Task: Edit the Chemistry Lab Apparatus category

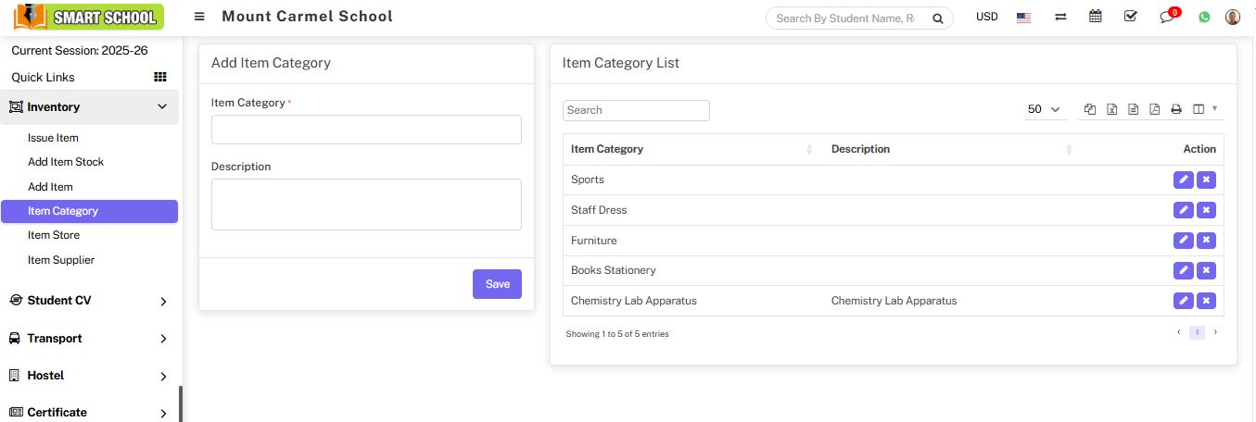Action: tap(1183, 301)
